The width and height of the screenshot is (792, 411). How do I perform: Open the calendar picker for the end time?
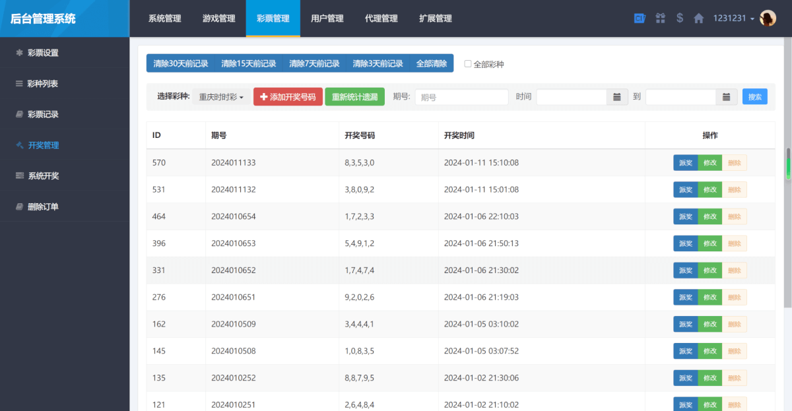[726, 97]
